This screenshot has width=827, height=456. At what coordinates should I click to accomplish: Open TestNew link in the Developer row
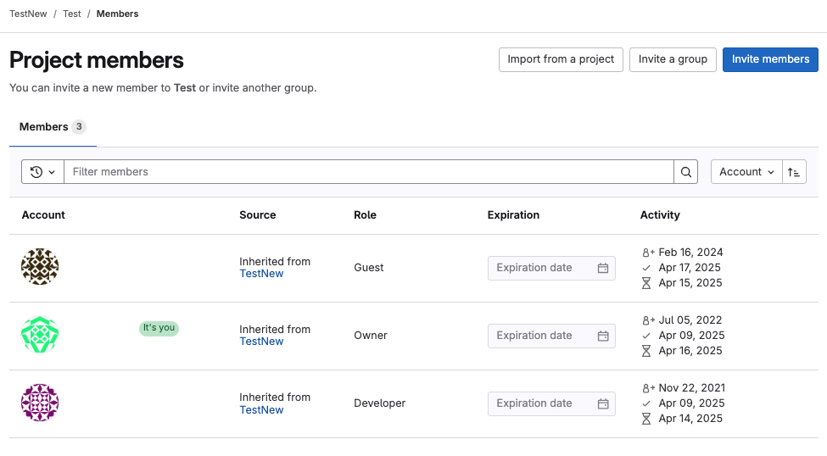(x=261, y=409)
